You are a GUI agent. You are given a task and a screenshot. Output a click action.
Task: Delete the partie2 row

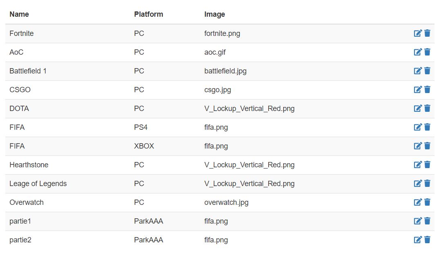pyautogui.click(x=427, y=240)
